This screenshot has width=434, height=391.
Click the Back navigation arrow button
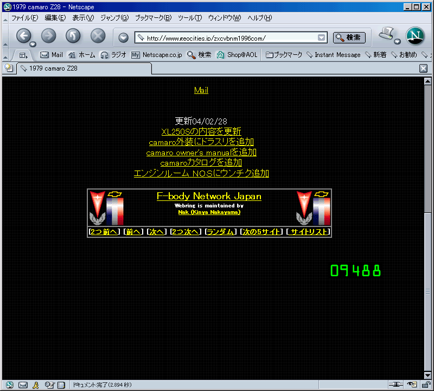tap(23, 35)
